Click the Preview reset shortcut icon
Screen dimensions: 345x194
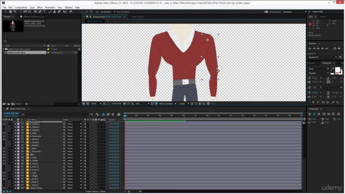[x=340, y=57]
